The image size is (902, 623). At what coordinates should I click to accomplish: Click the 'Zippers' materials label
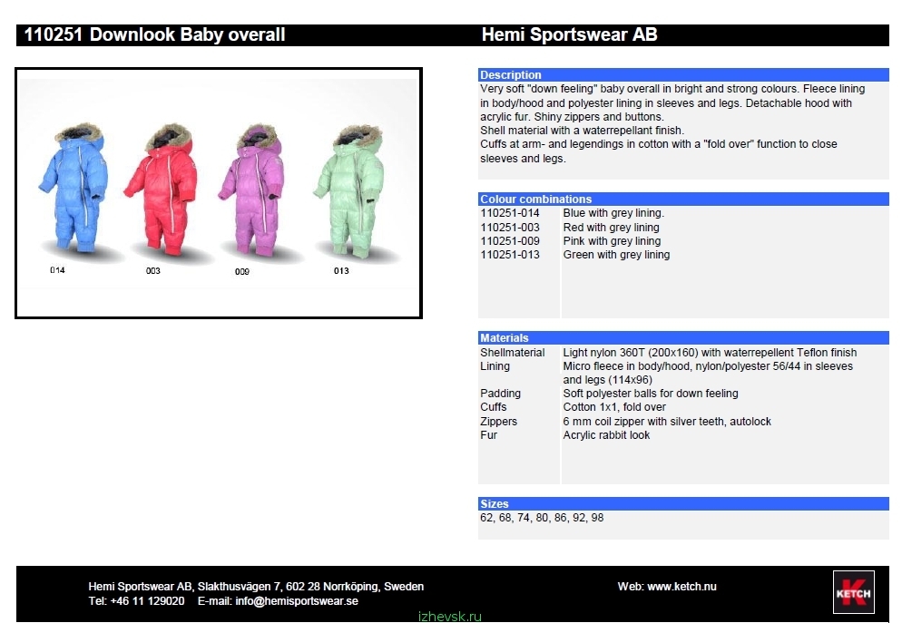[499, 422]
